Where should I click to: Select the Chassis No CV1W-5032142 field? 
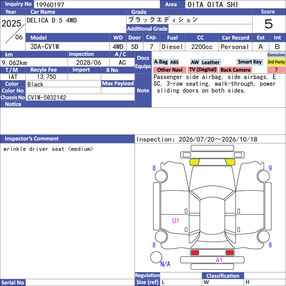point(80,97)
